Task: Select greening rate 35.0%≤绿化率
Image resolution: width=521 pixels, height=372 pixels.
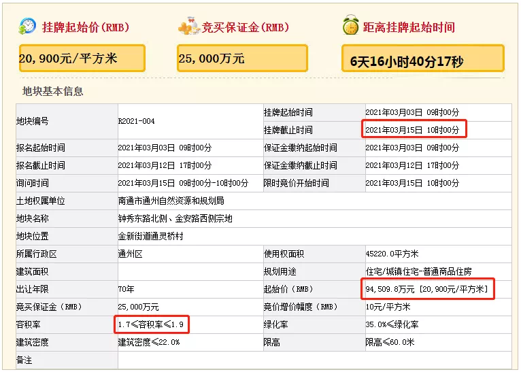Action: click(x=392, y=324)
